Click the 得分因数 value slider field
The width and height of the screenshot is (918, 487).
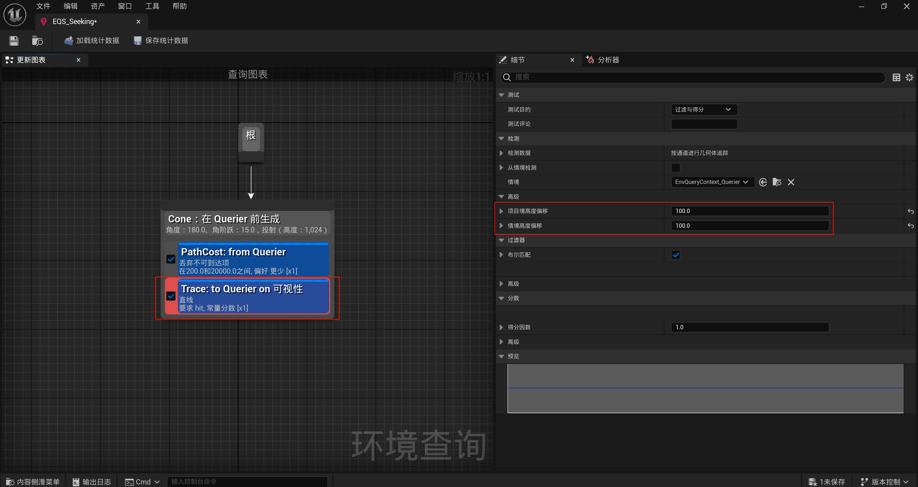[749, 327]
